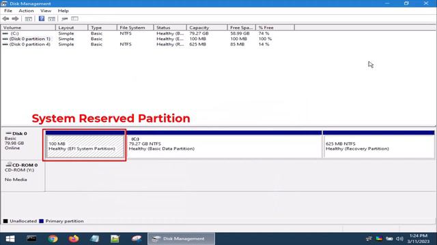This screenshot has width=437, height=245.
Task: Click the 14 % free cell
Action: click(264, 44)
